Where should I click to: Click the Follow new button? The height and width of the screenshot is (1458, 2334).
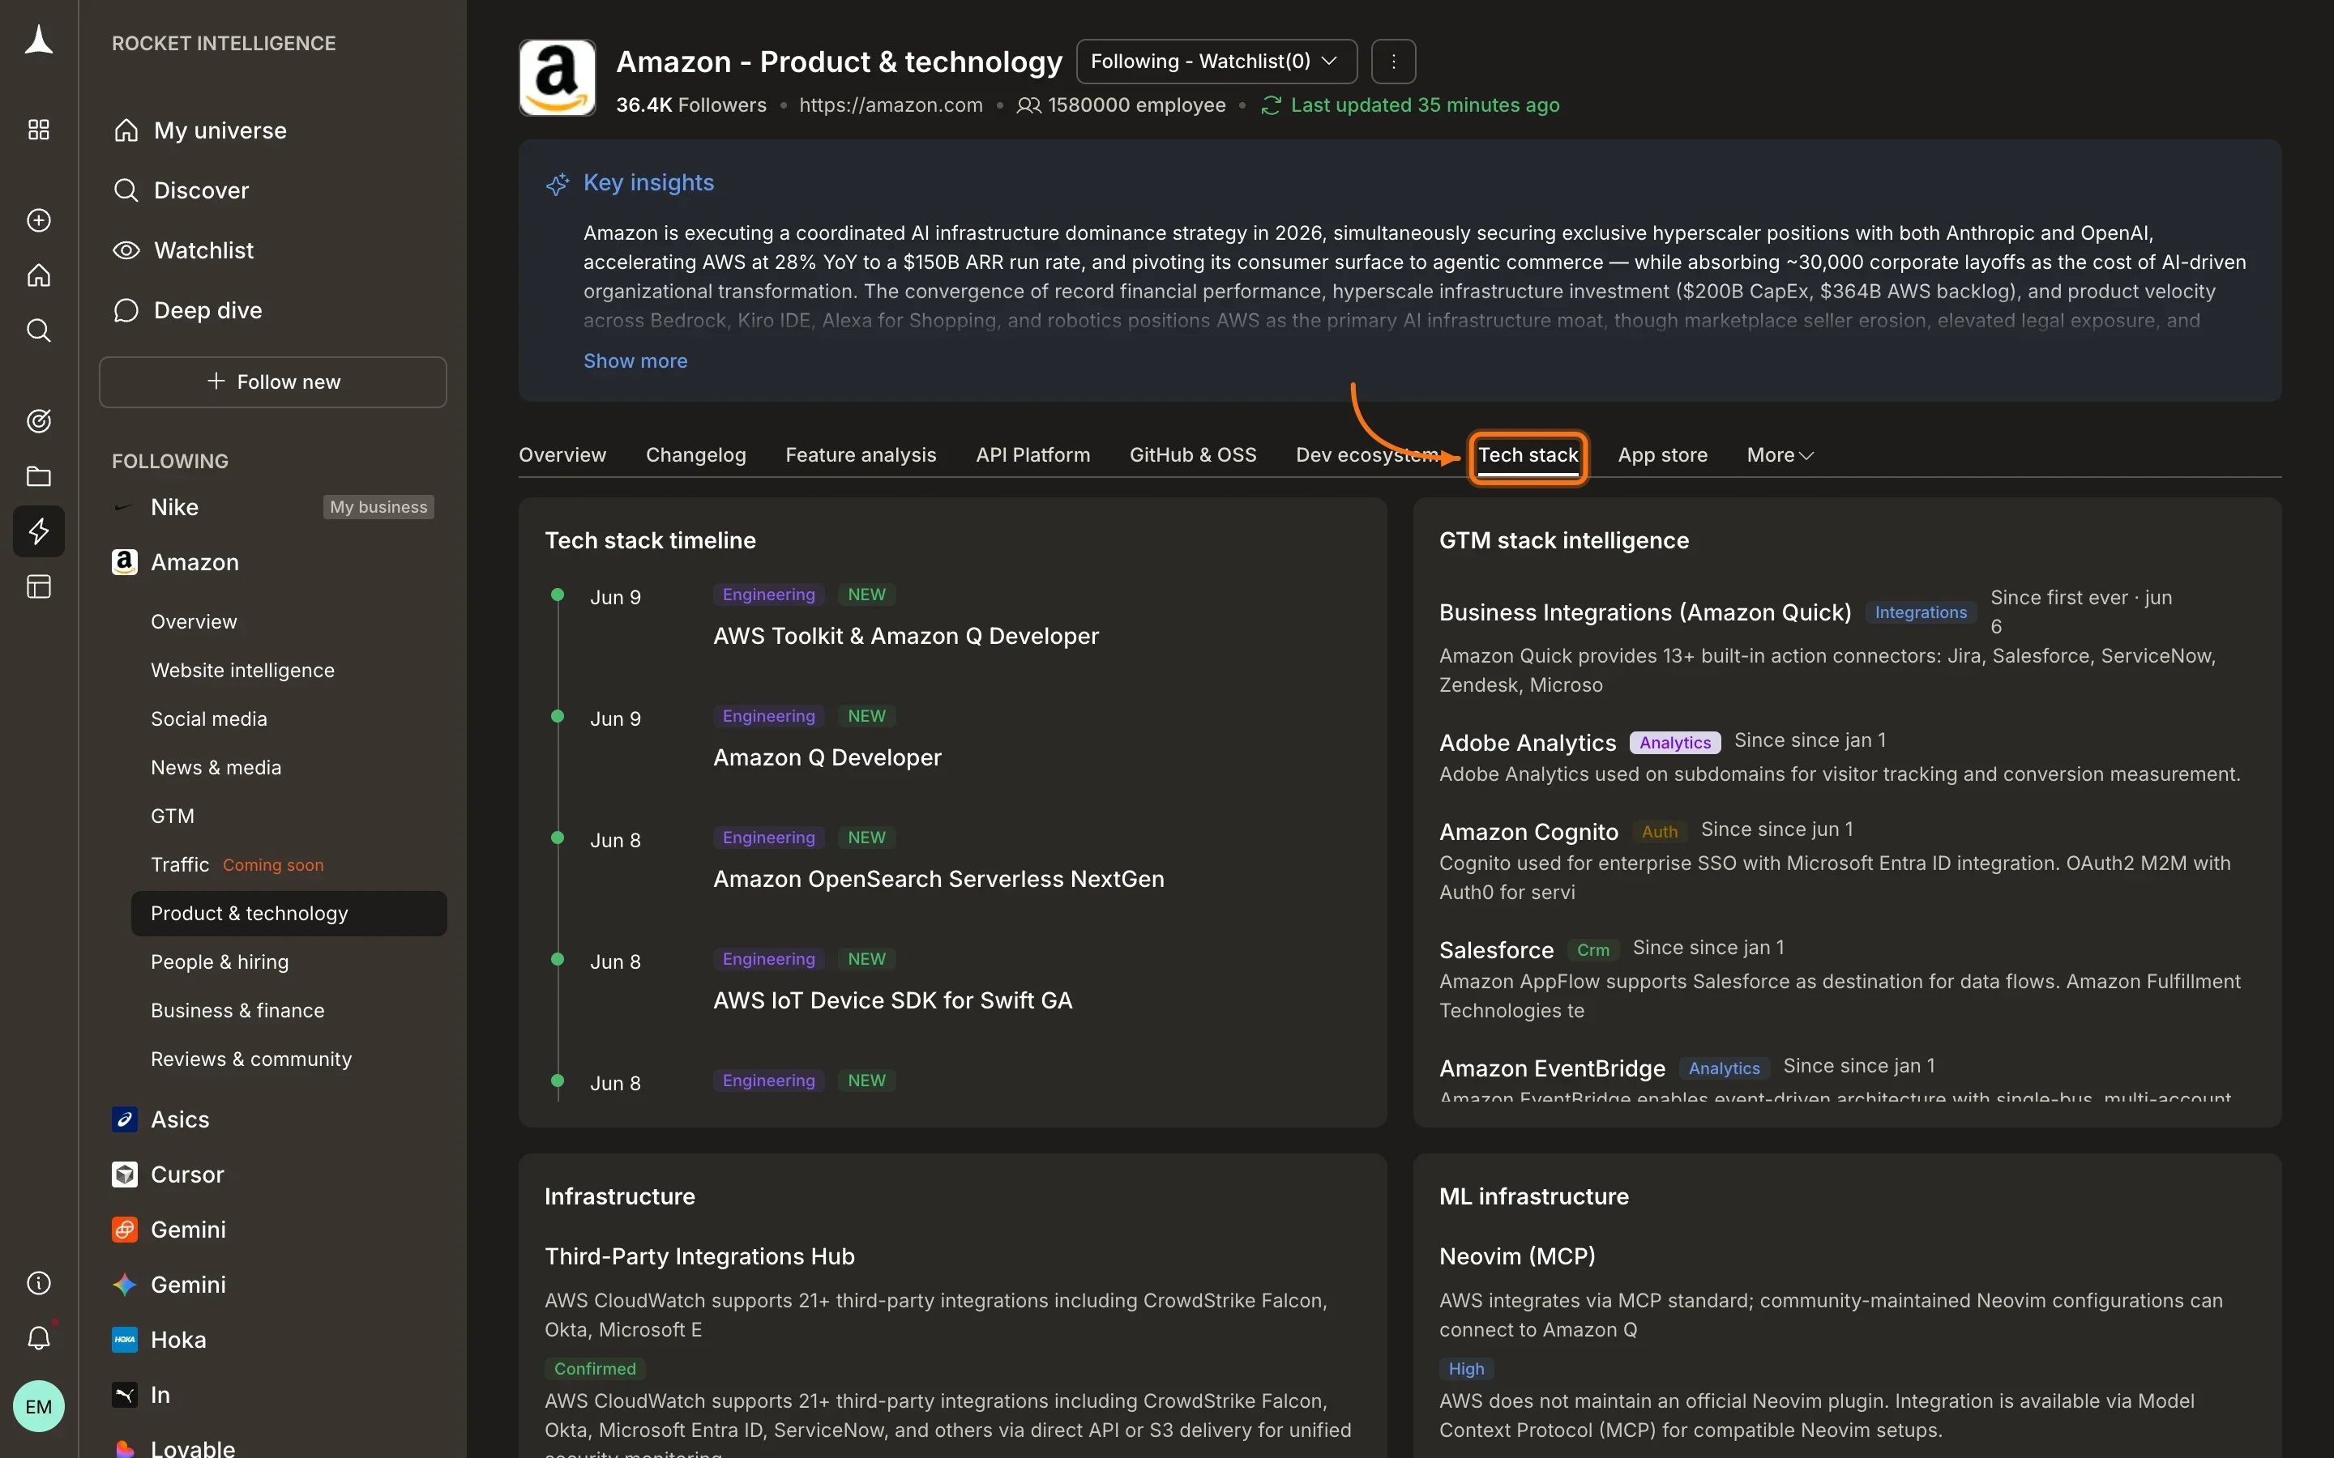(273, 382)
